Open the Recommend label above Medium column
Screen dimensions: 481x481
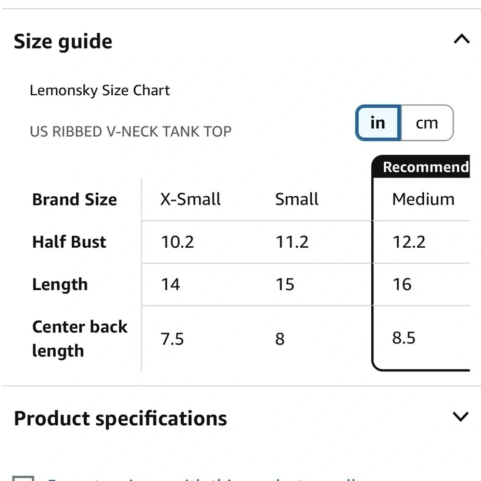pos(425,167)
